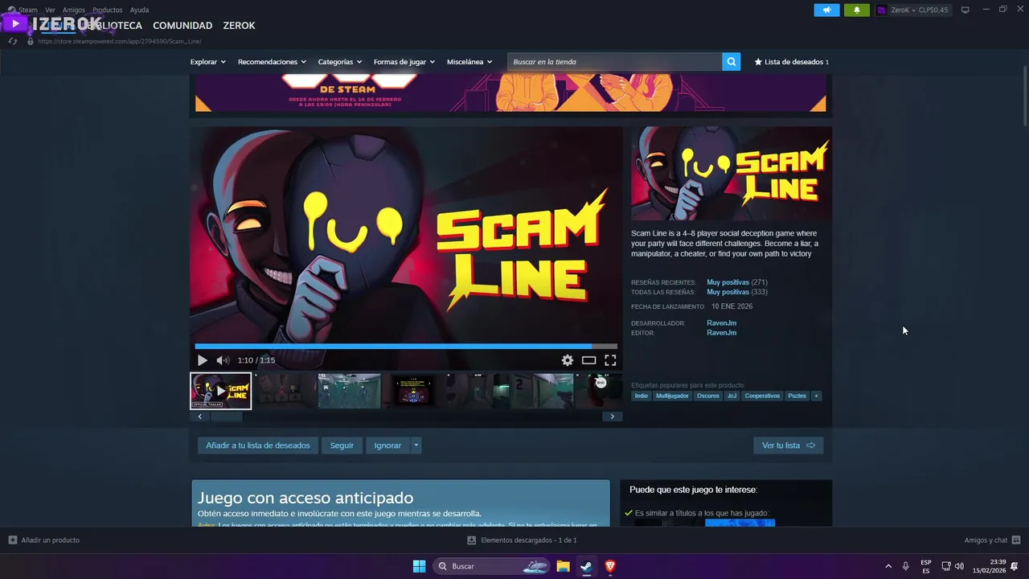The image size is (1029, 579).
Task: Select the Indie tag
Action: [x=641, y=396]
